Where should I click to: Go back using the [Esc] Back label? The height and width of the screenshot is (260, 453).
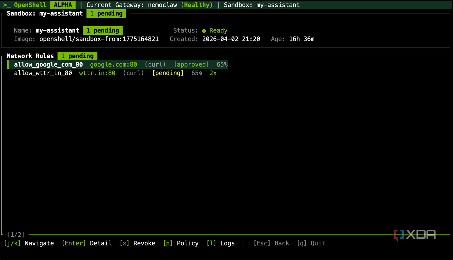271,243
